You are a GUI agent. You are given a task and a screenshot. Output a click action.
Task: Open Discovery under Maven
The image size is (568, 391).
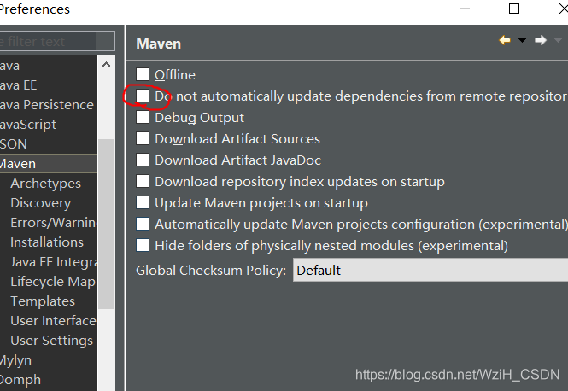tap(41, 202)
